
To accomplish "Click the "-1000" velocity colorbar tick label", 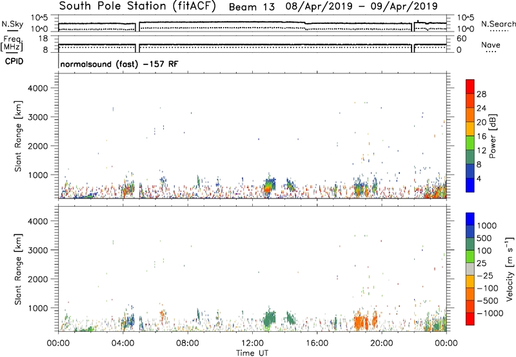I will coord(490,313).
